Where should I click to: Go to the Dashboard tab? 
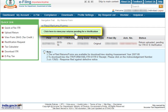8,15
